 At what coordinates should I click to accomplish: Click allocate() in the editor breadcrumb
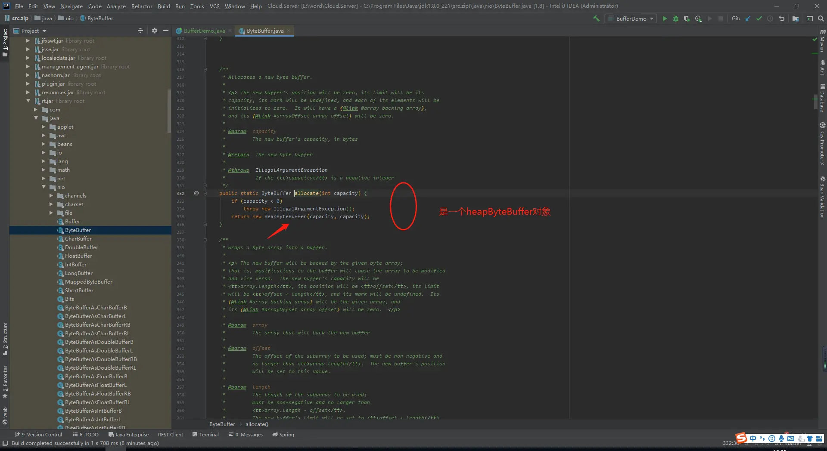[257, 424]
